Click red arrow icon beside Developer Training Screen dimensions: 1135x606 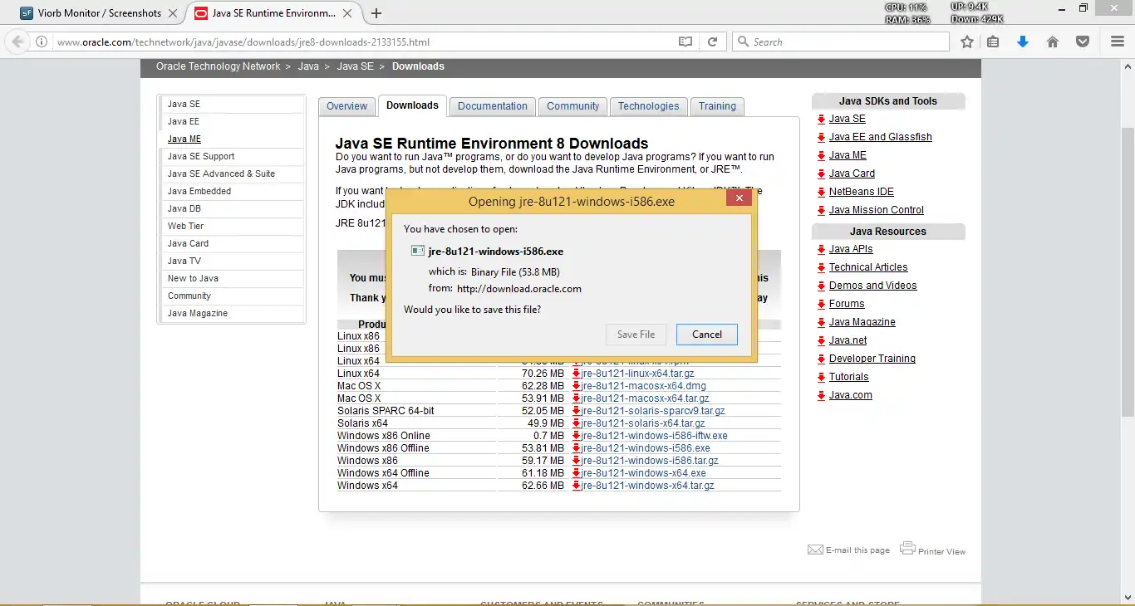(x=821, y=359)
